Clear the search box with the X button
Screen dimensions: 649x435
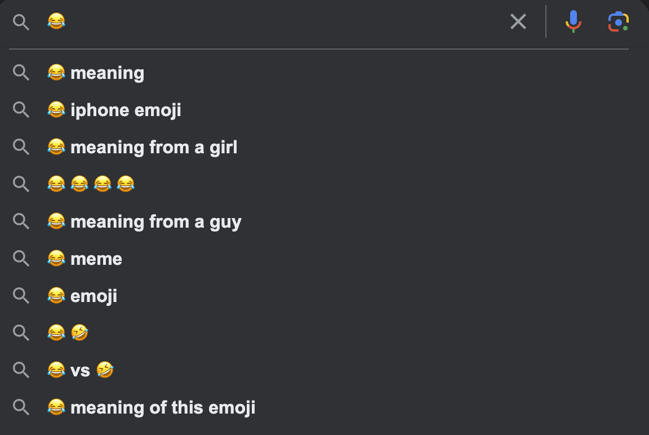click(x=518, y=22)
